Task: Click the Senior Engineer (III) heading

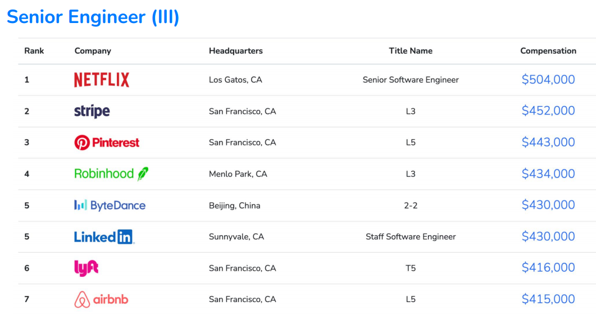Action: pos(93,17)
